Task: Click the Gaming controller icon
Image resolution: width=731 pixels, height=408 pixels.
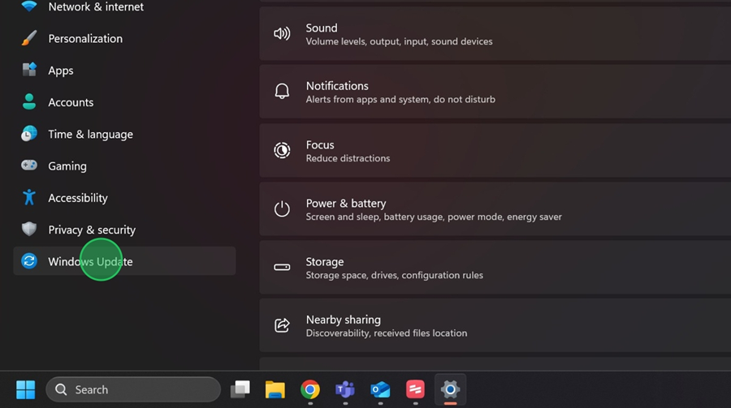Action: [29, 165]
